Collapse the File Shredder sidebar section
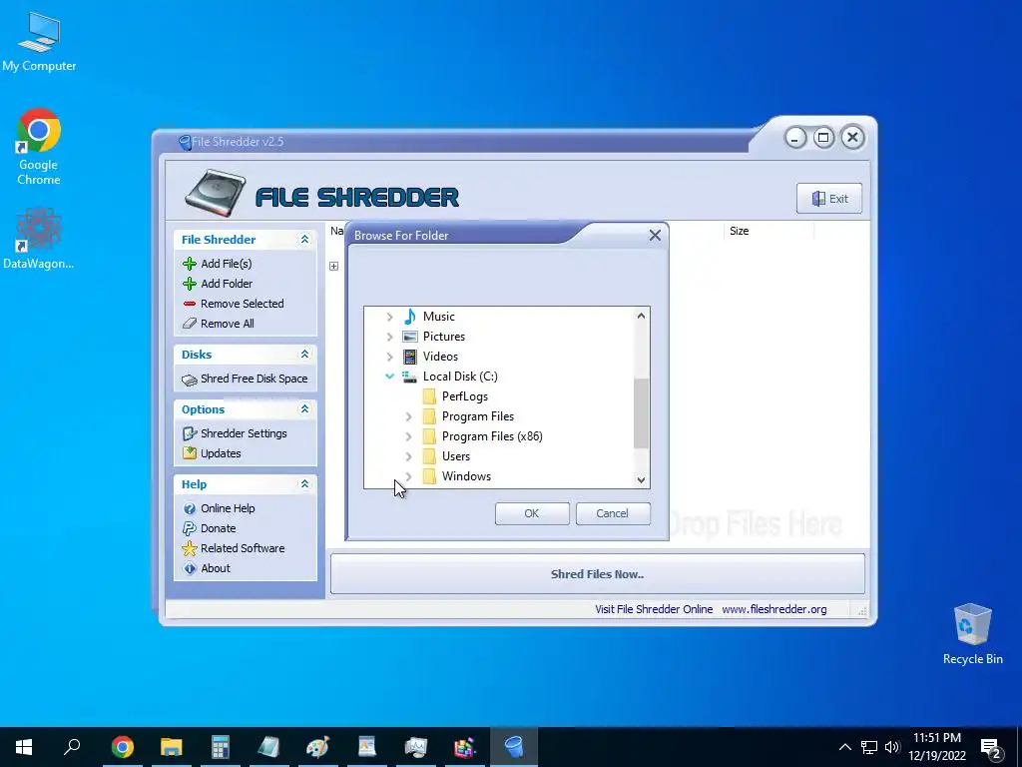1022x767 pixels. (x=304, y=240)
